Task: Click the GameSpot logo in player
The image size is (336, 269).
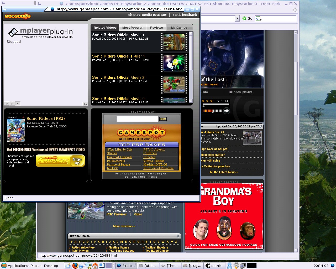Action: pyautogui.click(x=18, y=16)
